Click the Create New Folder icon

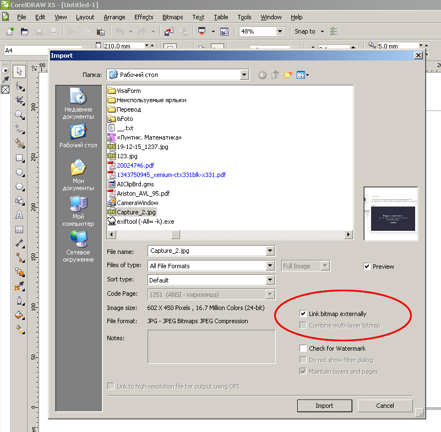[x=288, y=75]
